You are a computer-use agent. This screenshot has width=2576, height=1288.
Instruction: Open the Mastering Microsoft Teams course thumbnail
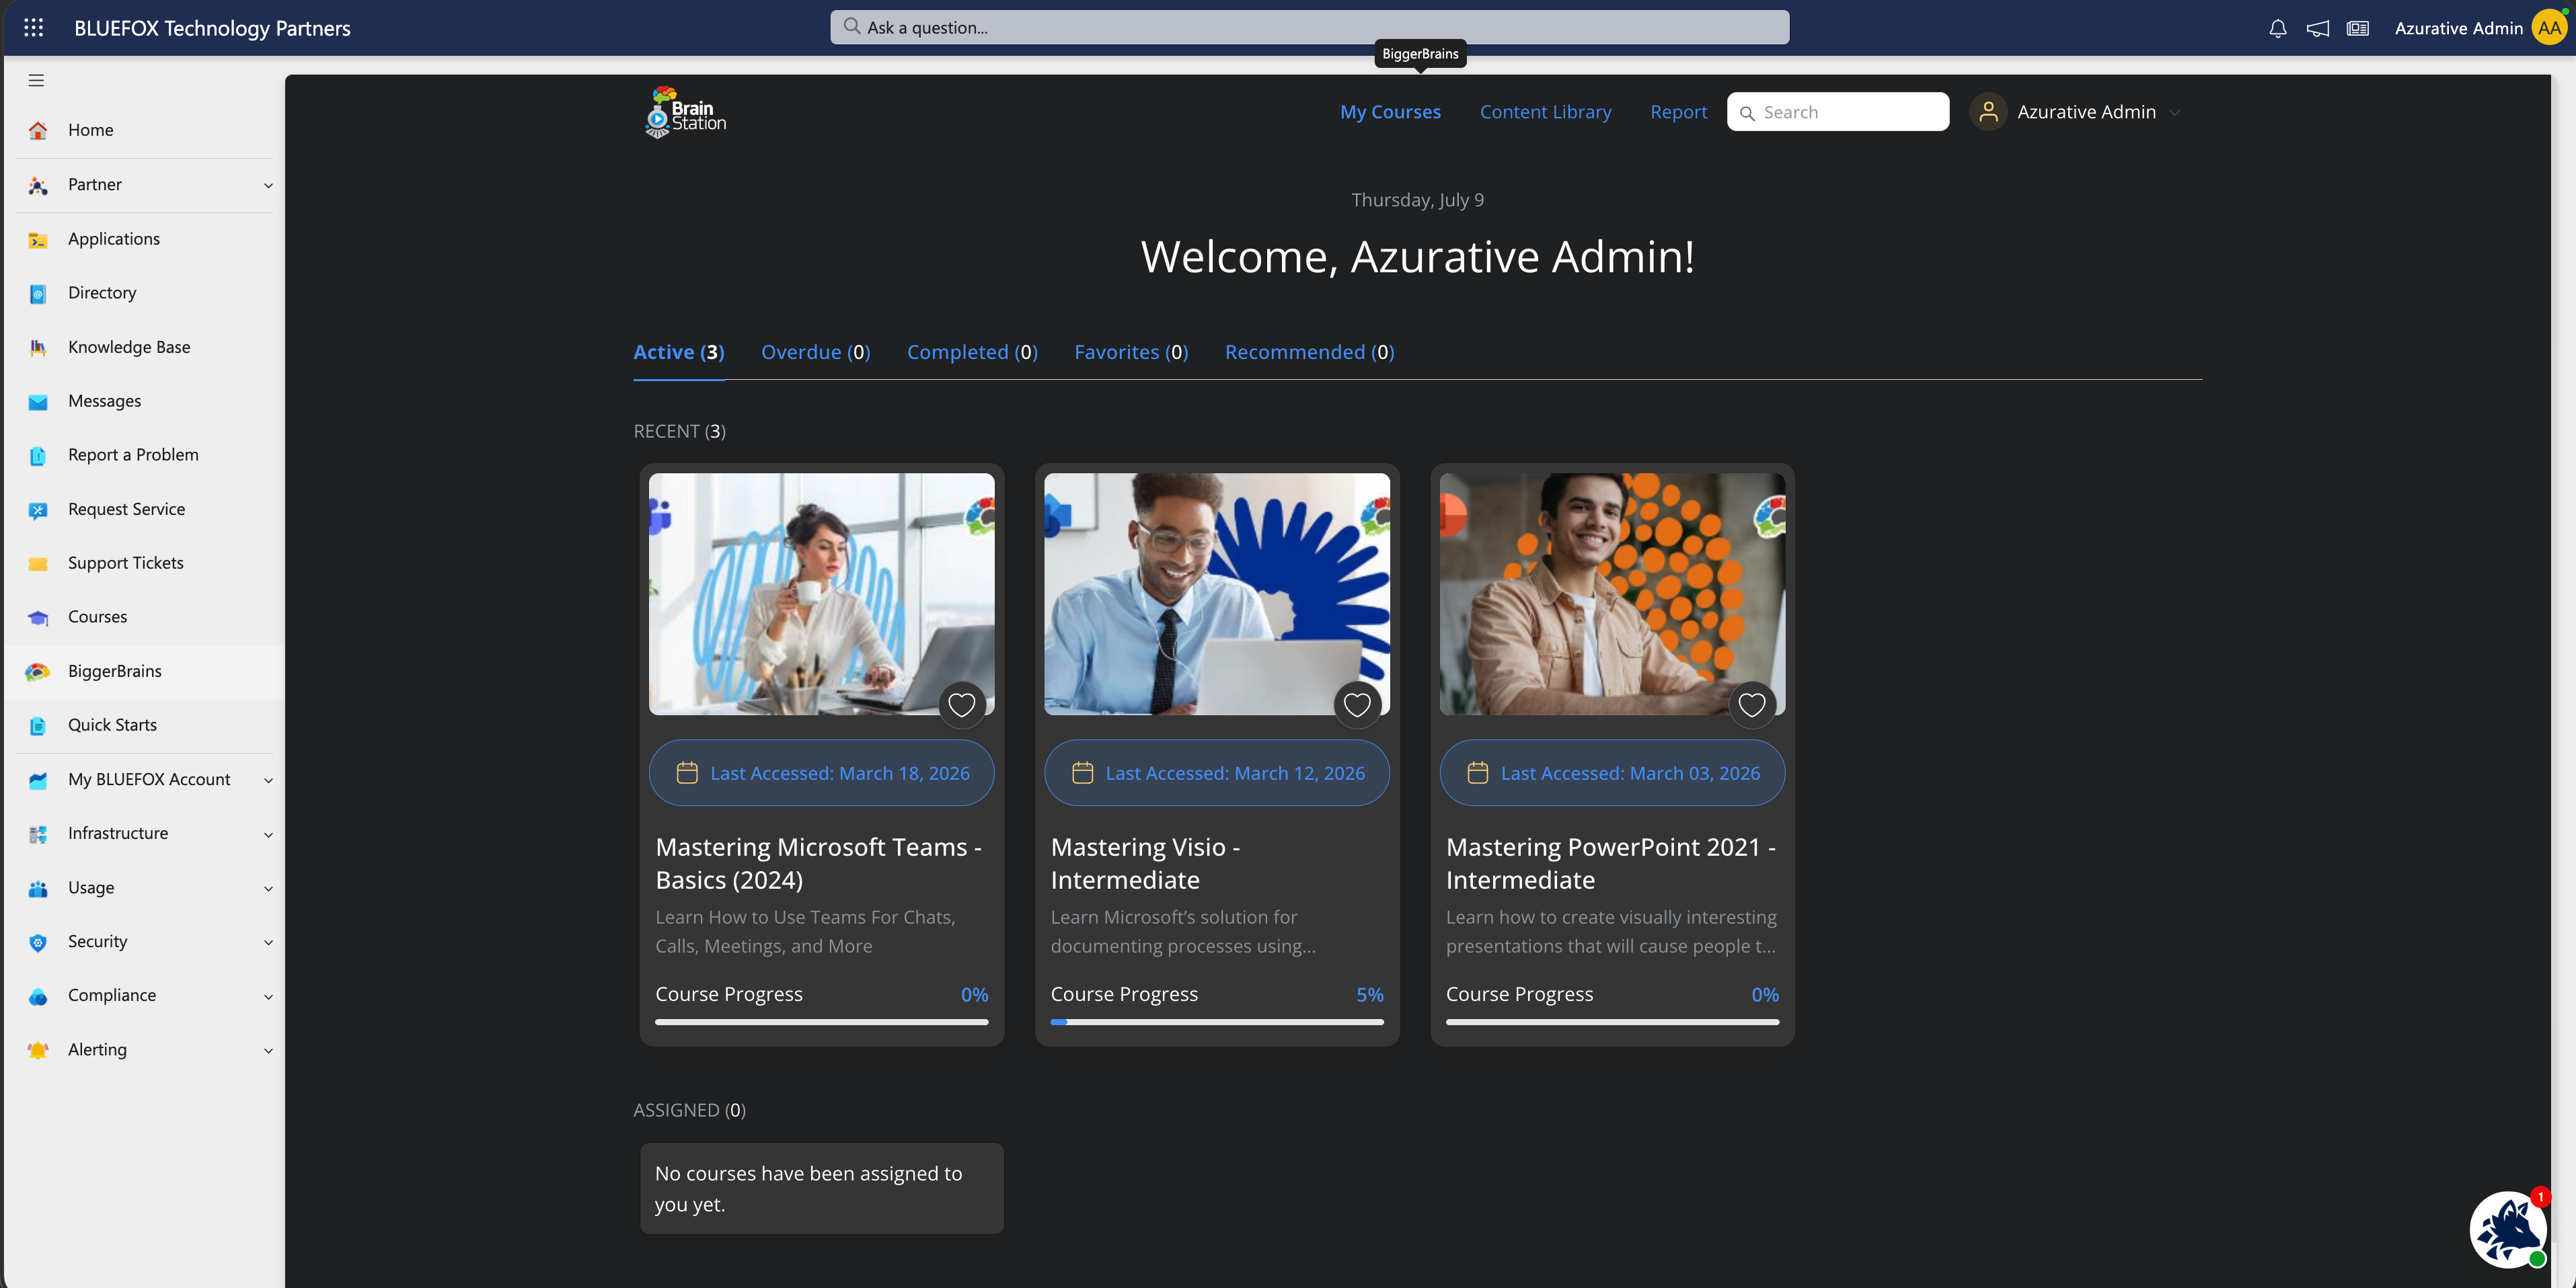point(821,594)
